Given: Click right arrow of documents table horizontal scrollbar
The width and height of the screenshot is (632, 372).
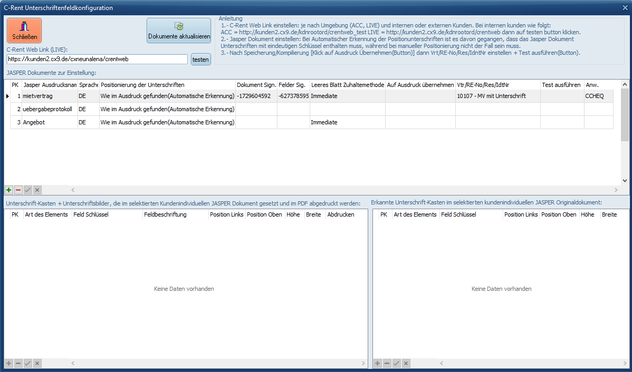Looking at the screenshot, I should pos(616,190).
